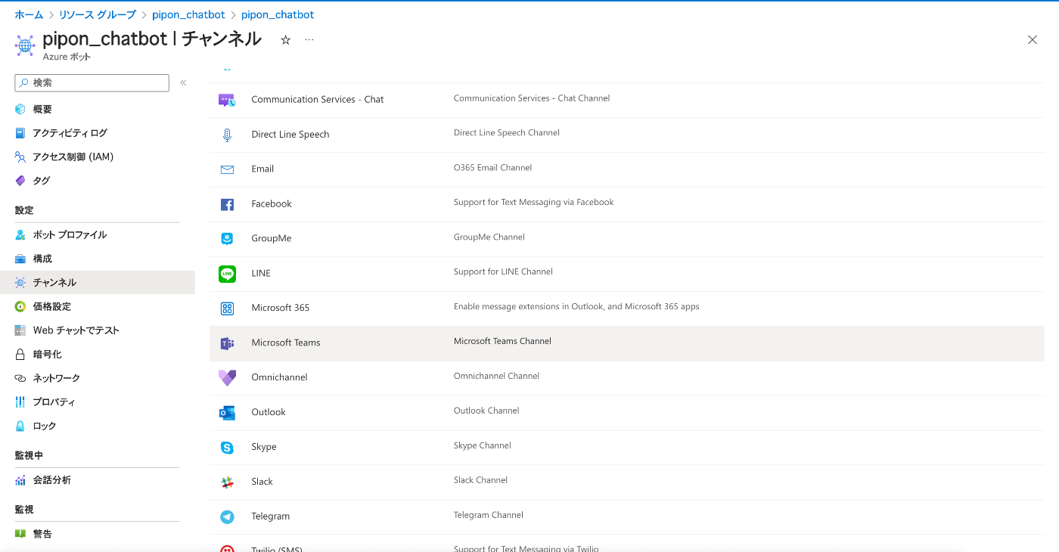Go to リソース グループ via breadcrumb
This screenshot has width=1059, height=552.
[98, 14]
